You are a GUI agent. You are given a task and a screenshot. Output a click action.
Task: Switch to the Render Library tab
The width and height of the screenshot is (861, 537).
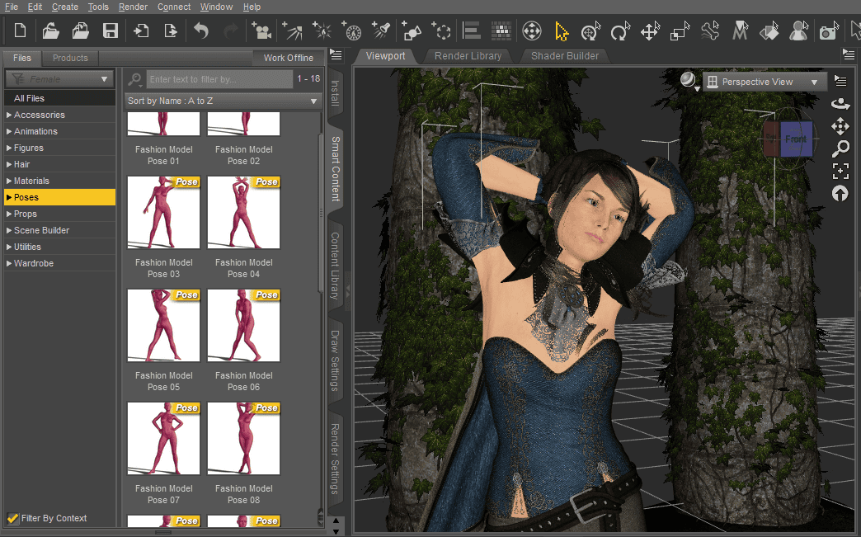(468, 56)
